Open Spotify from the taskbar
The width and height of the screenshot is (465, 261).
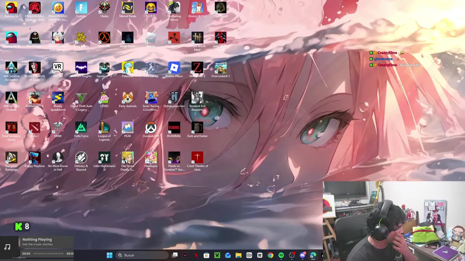tap(281, 255)
